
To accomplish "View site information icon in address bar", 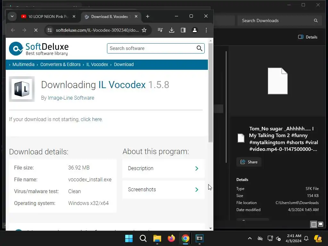I will (x=50, y=30).
